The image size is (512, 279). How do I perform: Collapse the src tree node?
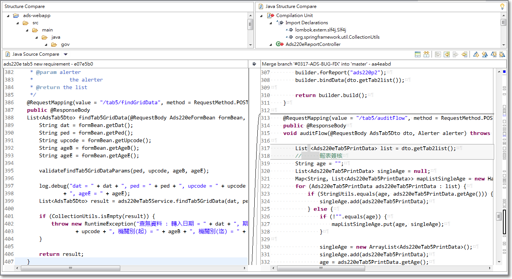pyautogui.click(x=17, y=23)
